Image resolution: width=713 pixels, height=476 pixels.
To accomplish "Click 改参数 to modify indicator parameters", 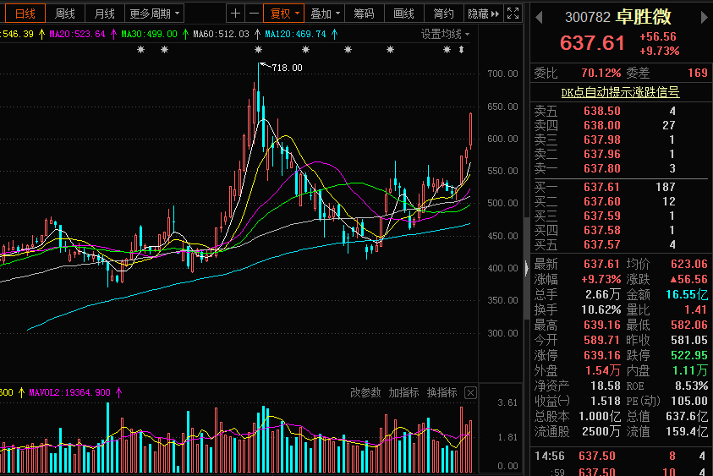I will 366,393.
